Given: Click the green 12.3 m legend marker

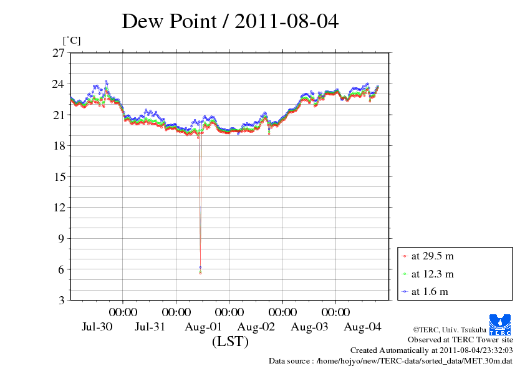Looking at the screenshot, I should pos(405,274).
